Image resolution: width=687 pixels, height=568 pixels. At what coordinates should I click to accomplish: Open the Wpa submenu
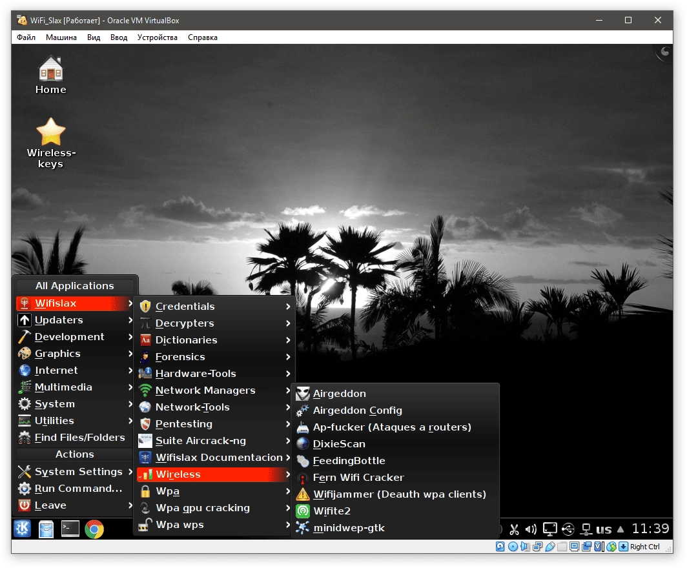click(214, 491)
